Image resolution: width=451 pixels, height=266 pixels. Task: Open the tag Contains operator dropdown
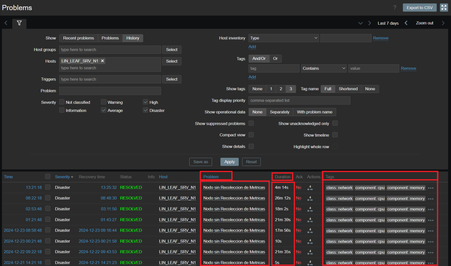324,68
